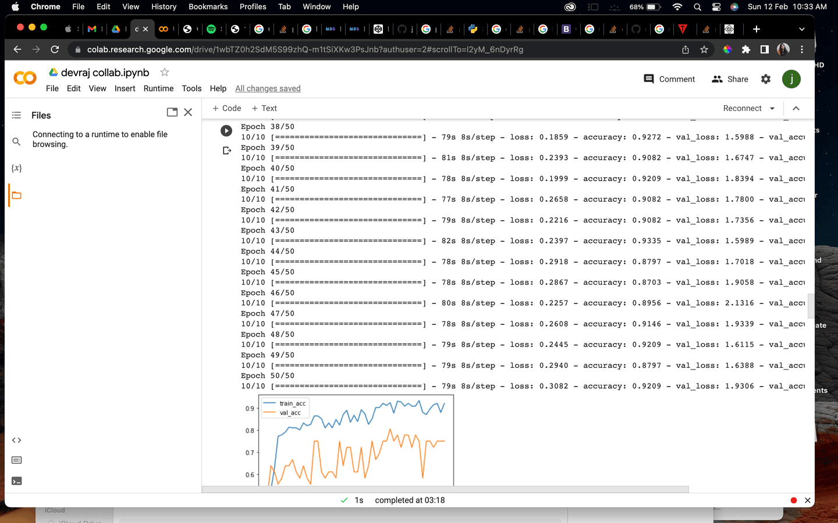Open Chrome profile picture
Image resolution: width=838 pixels, height=523 pixels.
pyautogui.click(x=783, y=49)
